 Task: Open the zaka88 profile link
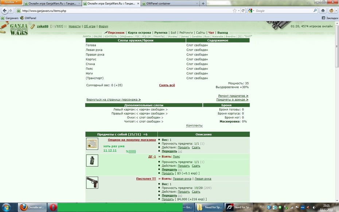[x=43, y=26]
